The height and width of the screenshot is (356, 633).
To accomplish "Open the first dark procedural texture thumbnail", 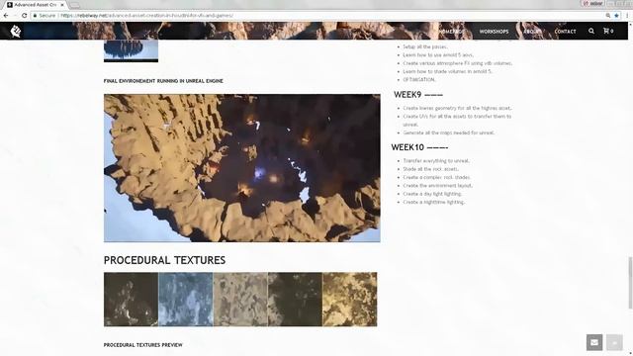I will point(131,299).
